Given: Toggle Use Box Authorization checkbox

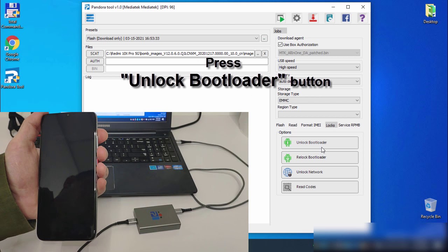Looking at the screenshot, I should click(280, 45).
